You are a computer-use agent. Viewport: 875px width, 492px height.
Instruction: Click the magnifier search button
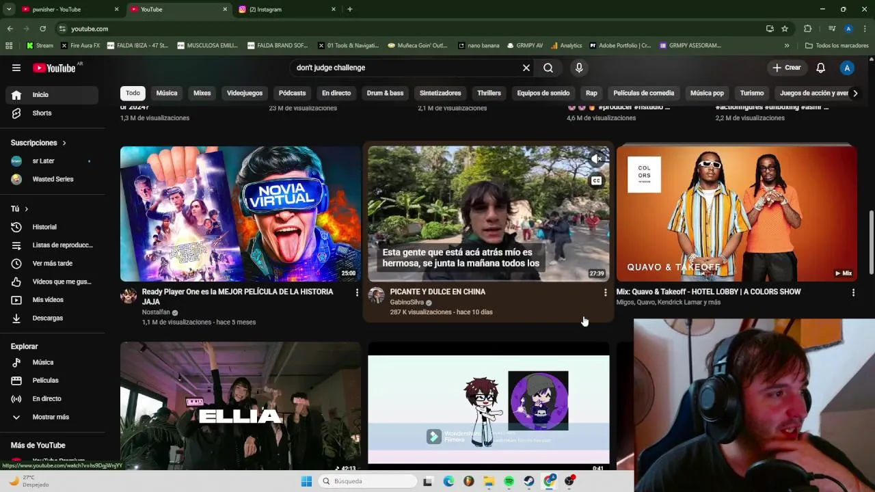click(548, 68)
